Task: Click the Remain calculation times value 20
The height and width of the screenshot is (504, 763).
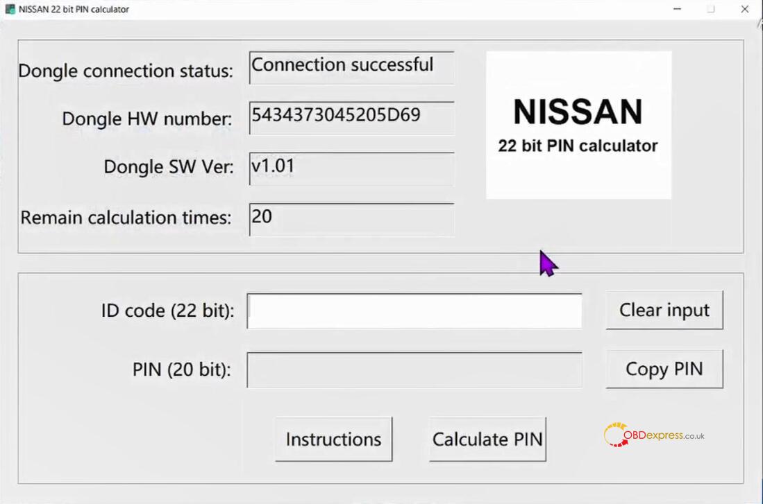Action: (351, 220)
